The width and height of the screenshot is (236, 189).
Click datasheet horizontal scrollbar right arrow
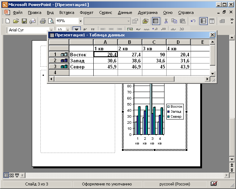207,79
